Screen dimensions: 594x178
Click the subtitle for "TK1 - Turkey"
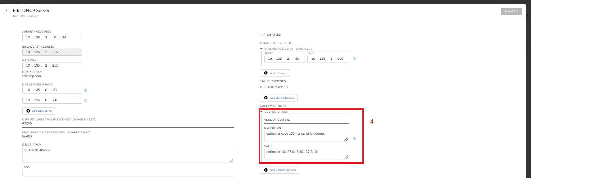pyautogui.click(x=26, y=16)
